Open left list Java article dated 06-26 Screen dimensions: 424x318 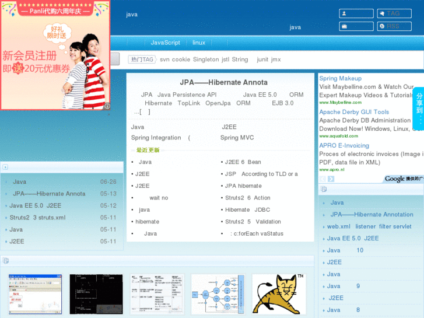(x=19, y=181)
